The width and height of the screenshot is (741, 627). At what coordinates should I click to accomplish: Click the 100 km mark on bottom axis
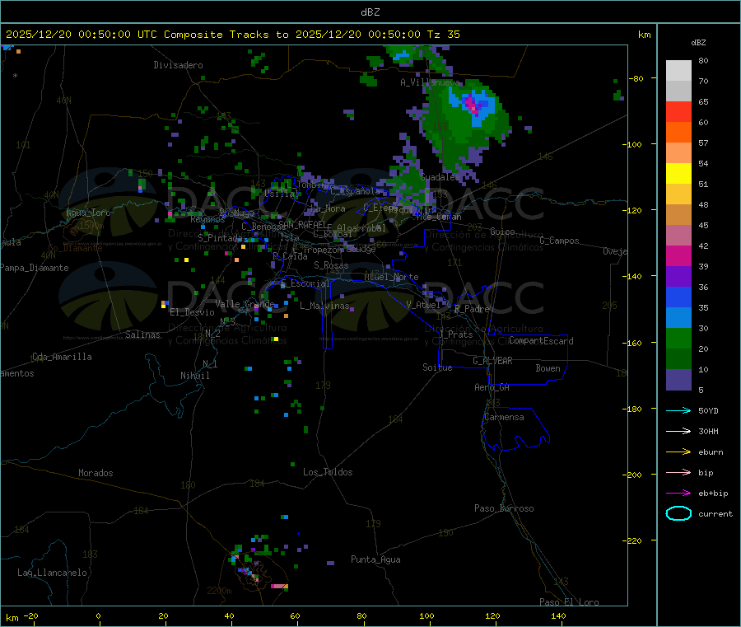(x=426, y=615)
